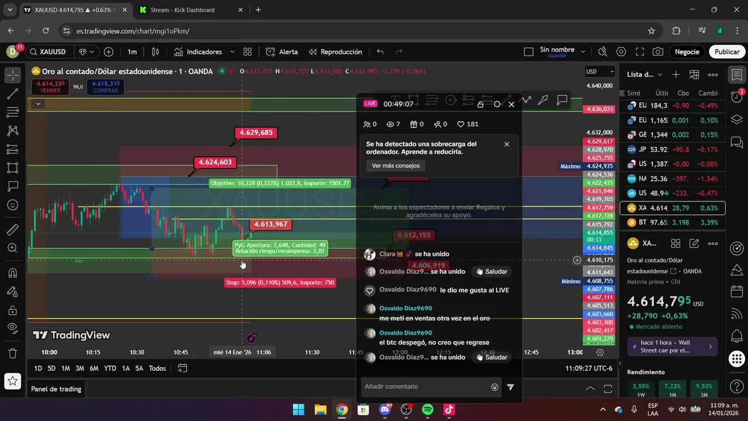
Task: Add symbol to compare with plus icon
Action: click(109, 52)
